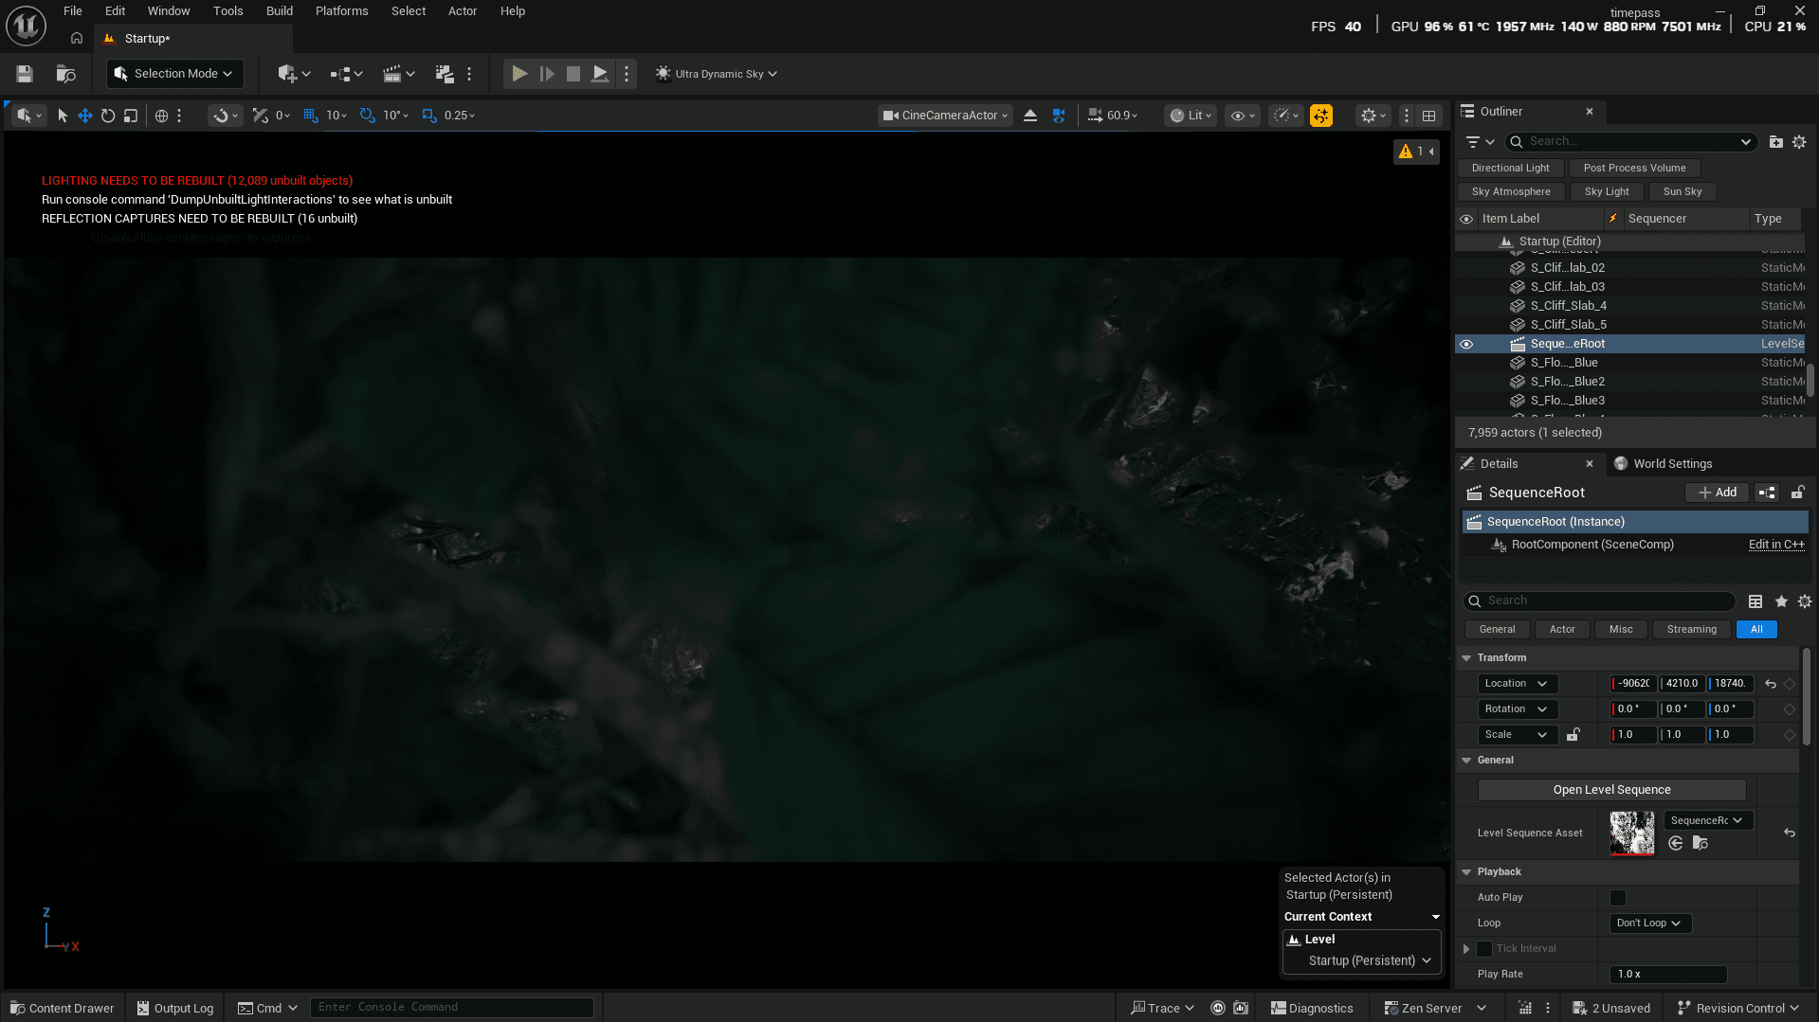Open the viewport Show eye dropdown
This screenshot has height=1022, width=1819.
click(1243, 116)
